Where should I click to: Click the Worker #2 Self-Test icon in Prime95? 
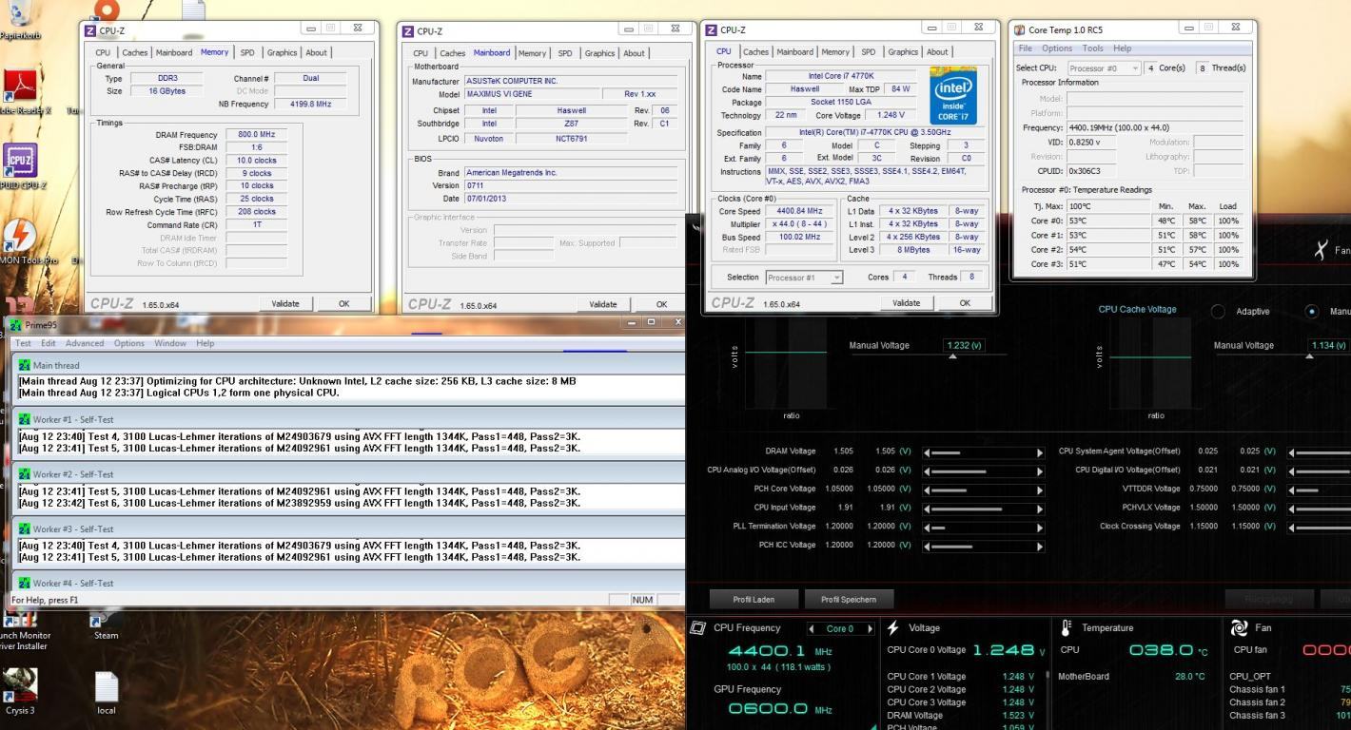point(24,473)
